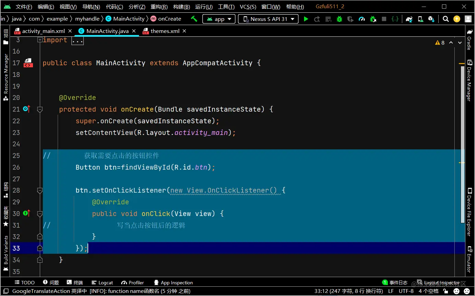Click the MainActivity breadcrumb

point(125,19)
